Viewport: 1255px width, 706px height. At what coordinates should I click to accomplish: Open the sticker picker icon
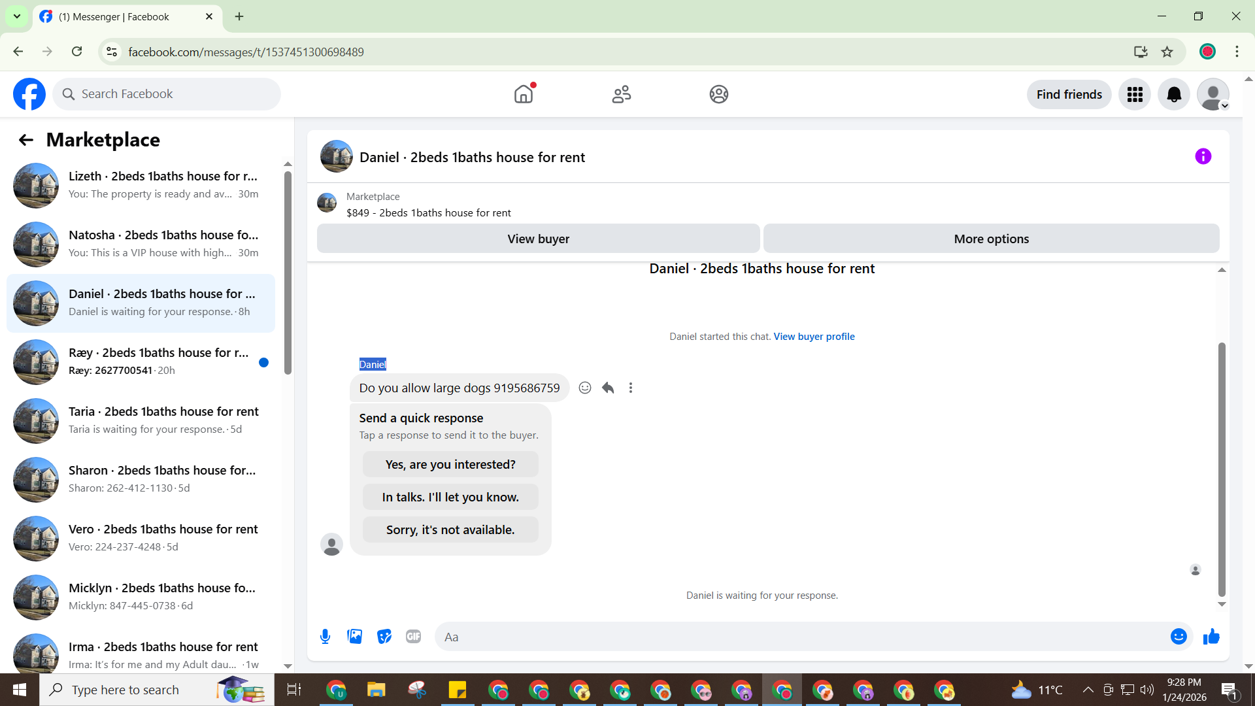point(384,637)
